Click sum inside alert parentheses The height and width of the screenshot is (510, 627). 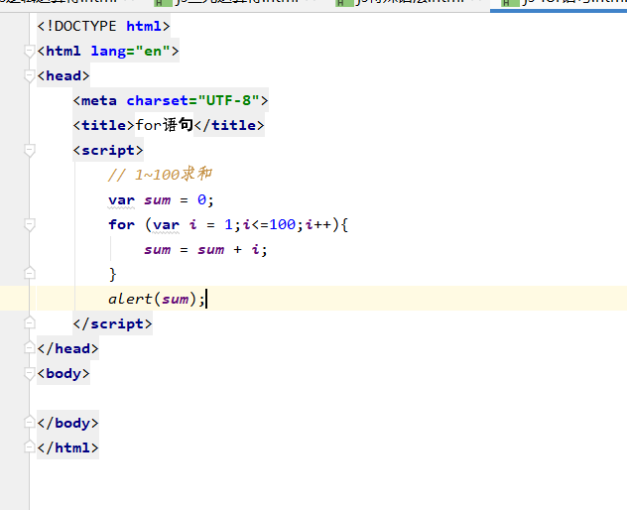pyautogui.click(x=176, y=300)
